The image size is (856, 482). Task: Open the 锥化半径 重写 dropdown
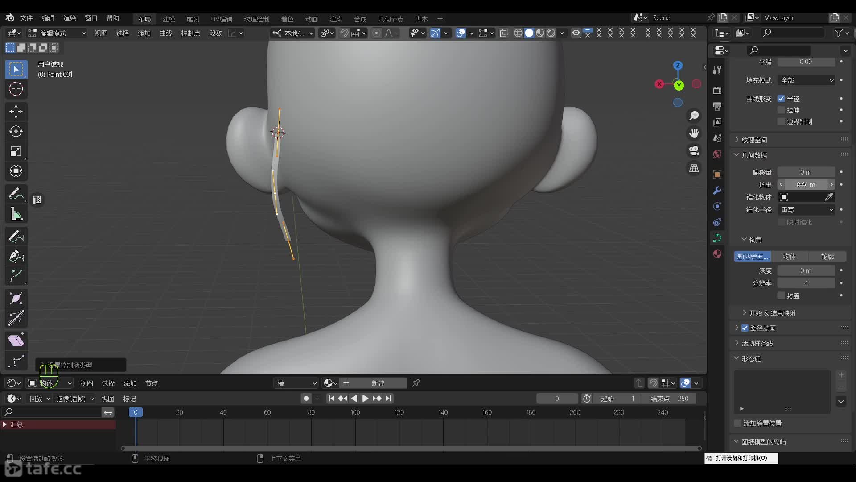click(x=807, y=210)
